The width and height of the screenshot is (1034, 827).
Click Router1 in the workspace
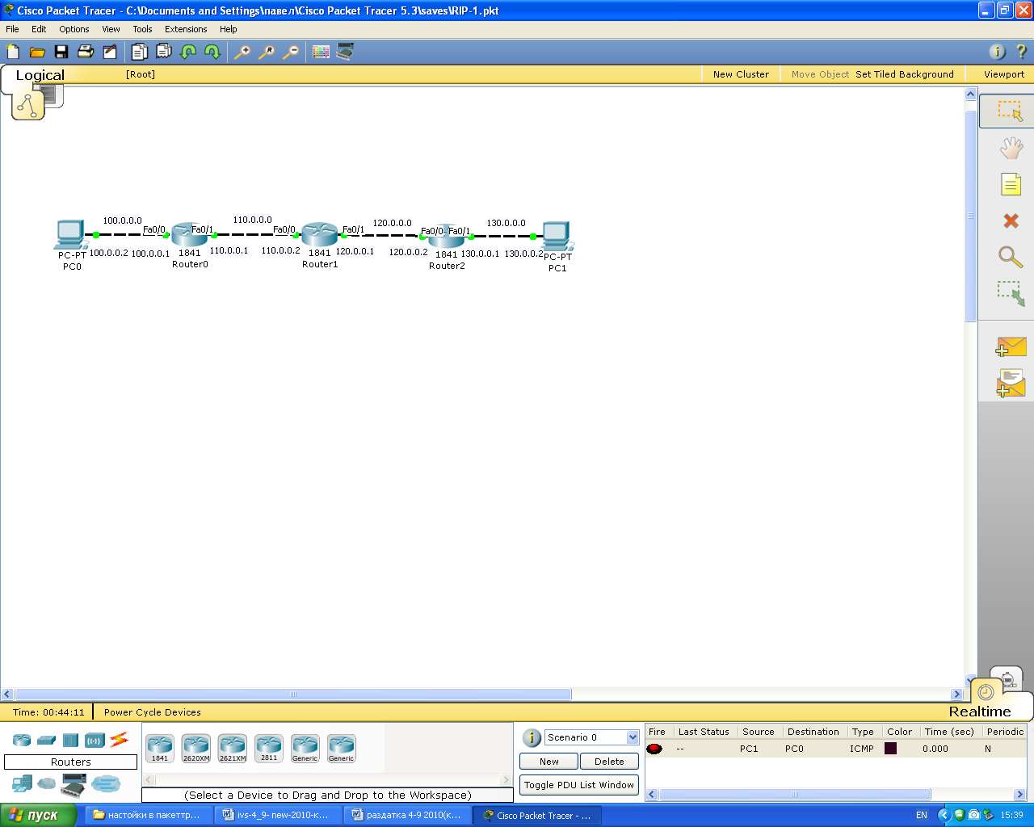tap(319, 235)
